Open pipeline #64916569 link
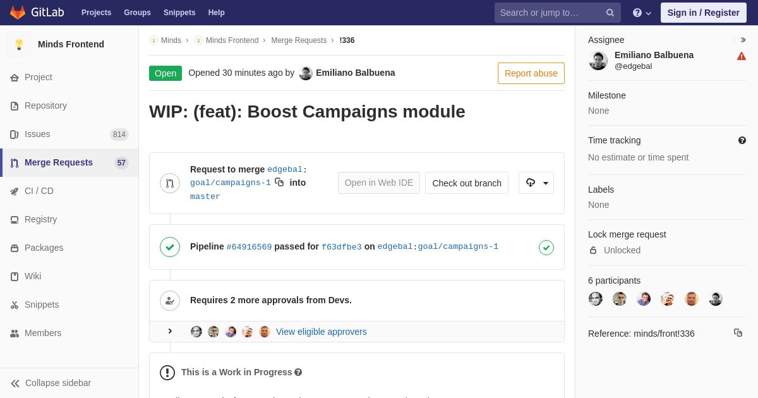Viewport: 758px width, 398px height. [249, 247]
